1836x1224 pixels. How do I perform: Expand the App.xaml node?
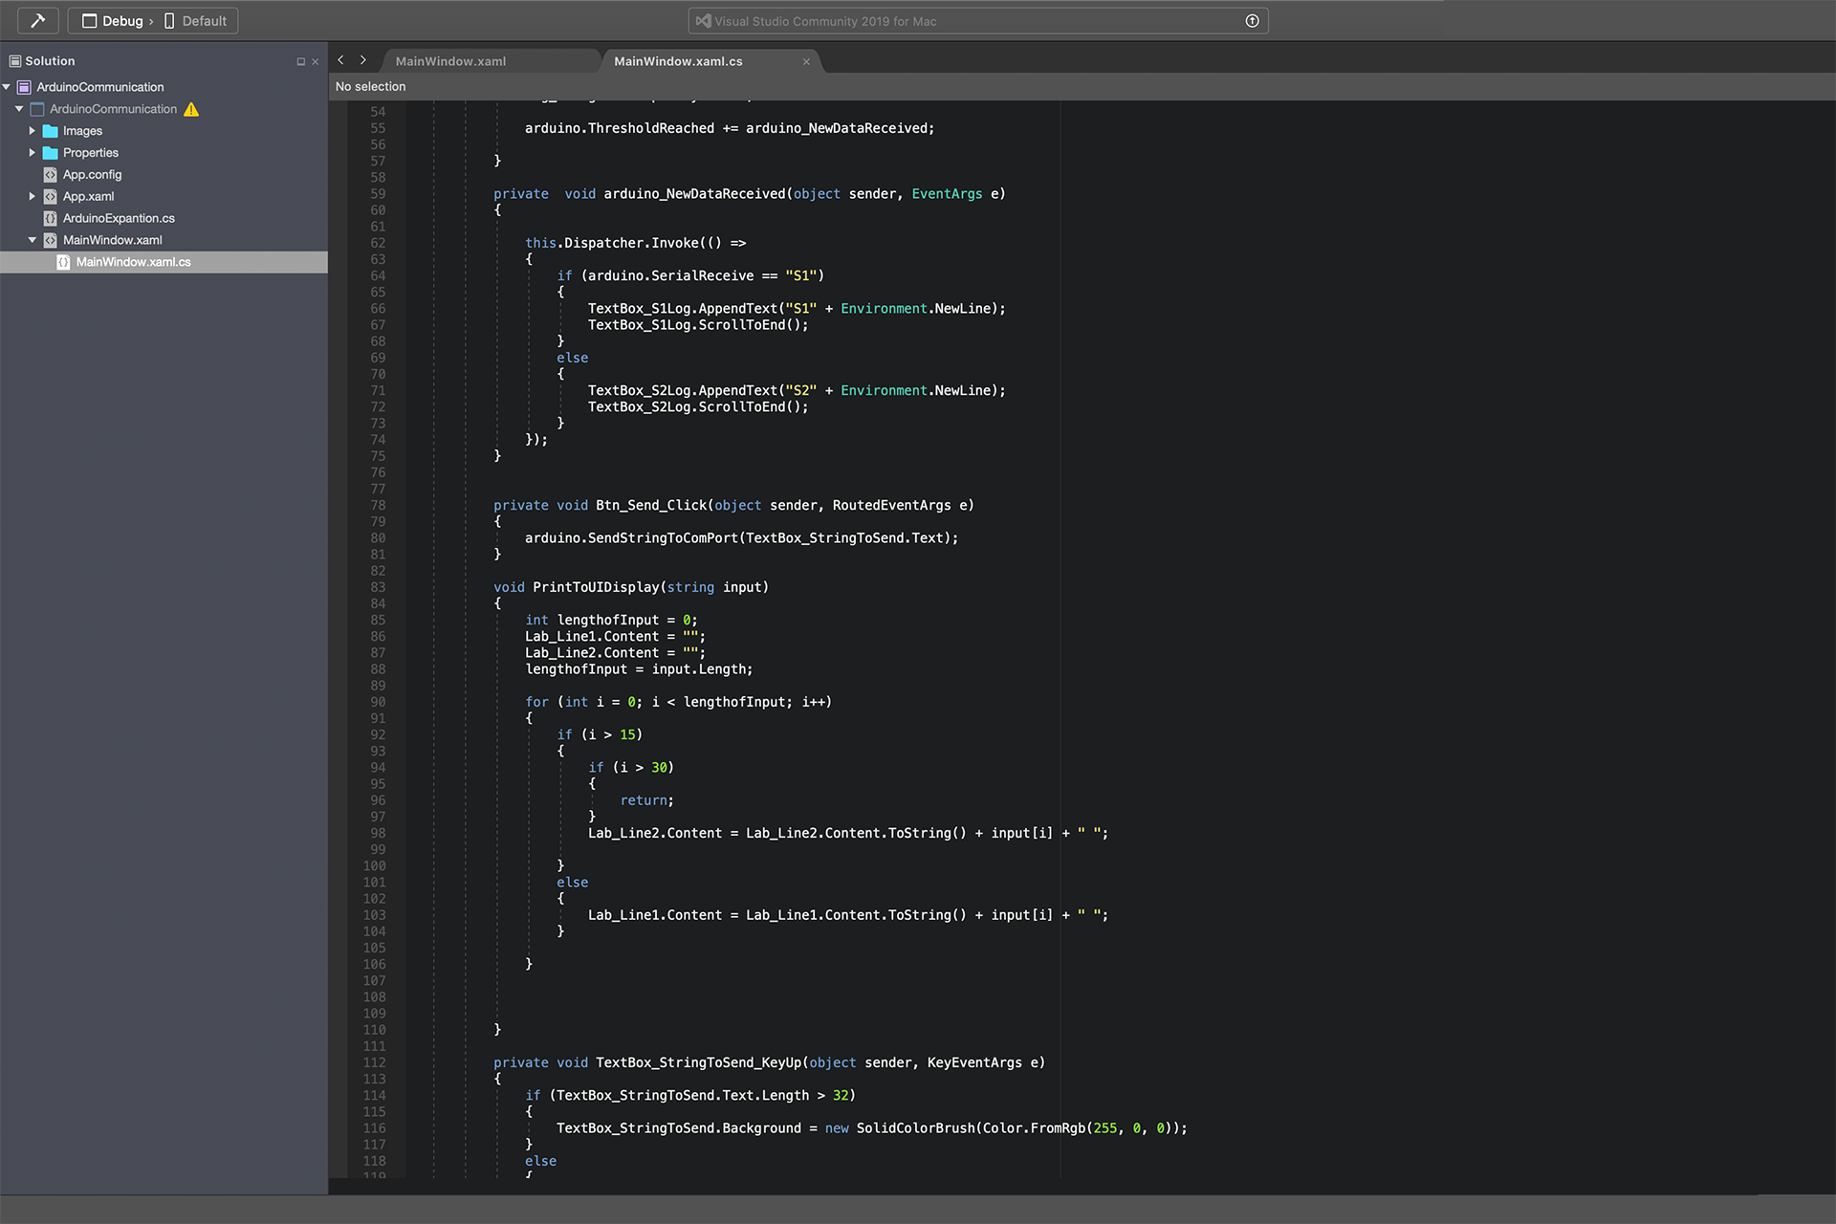[x=32, y=196]
